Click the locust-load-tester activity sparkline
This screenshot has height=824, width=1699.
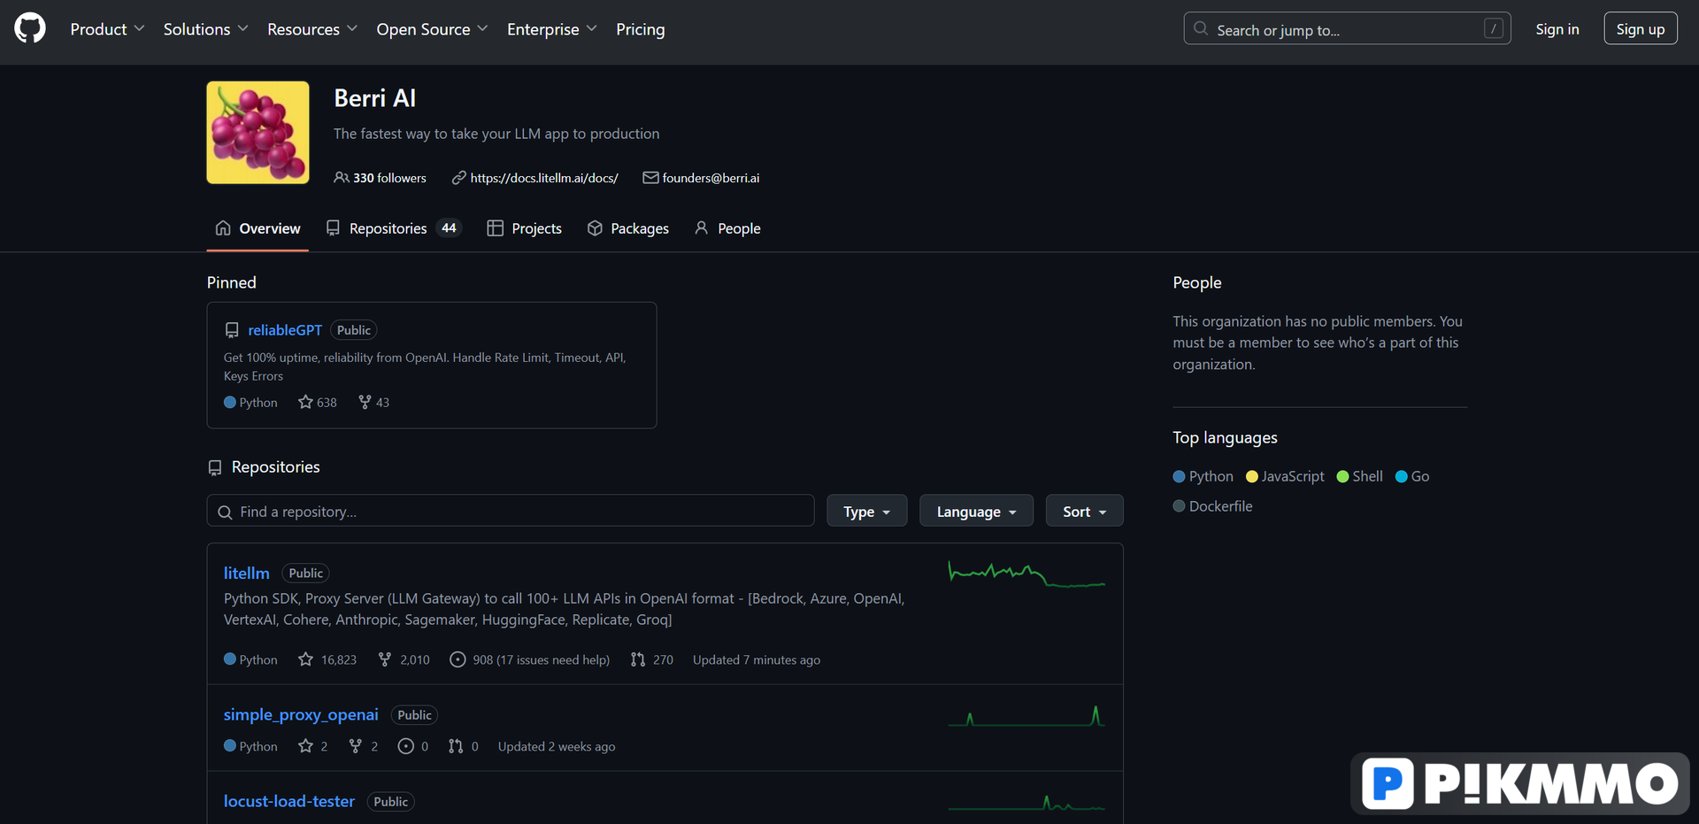[1026, 803]
